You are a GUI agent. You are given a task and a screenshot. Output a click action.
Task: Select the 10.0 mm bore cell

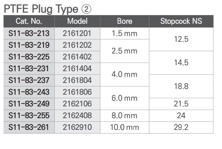coord(125,127)
